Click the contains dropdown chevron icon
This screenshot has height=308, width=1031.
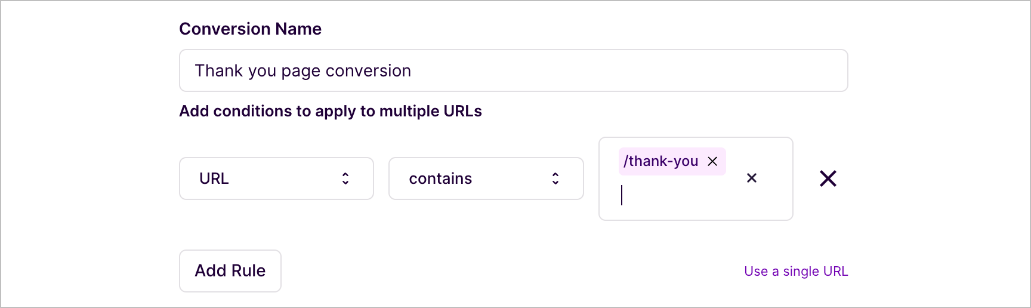[555, 178]
